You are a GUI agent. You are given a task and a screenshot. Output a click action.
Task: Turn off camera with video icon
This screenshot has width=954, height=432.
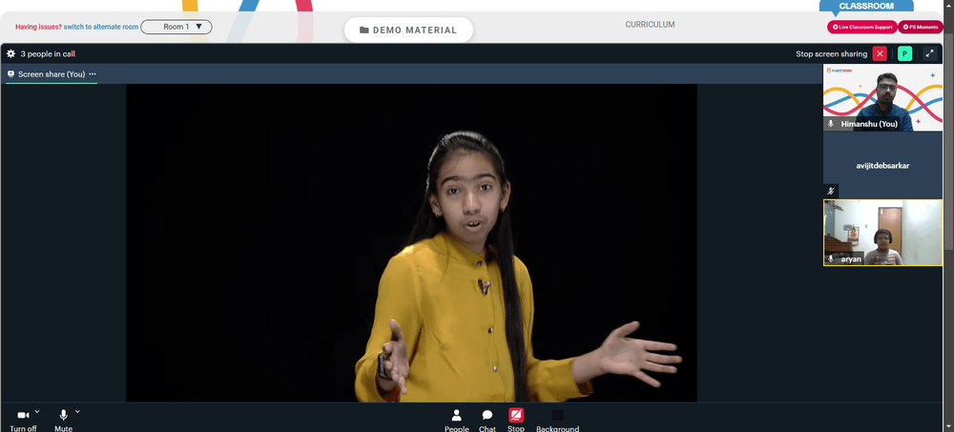[23, 415]
